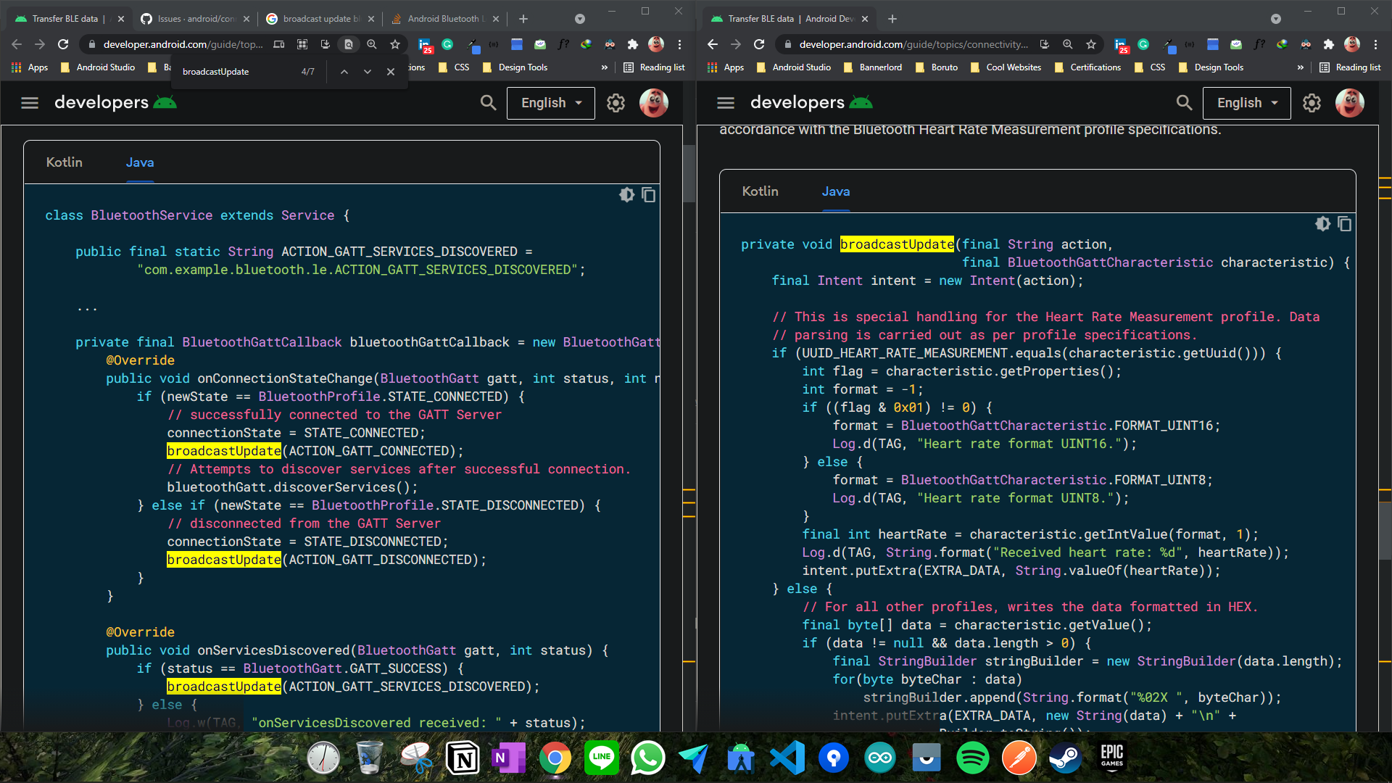
Task: Open Reading list in right window
Action: coord(1350,67)
